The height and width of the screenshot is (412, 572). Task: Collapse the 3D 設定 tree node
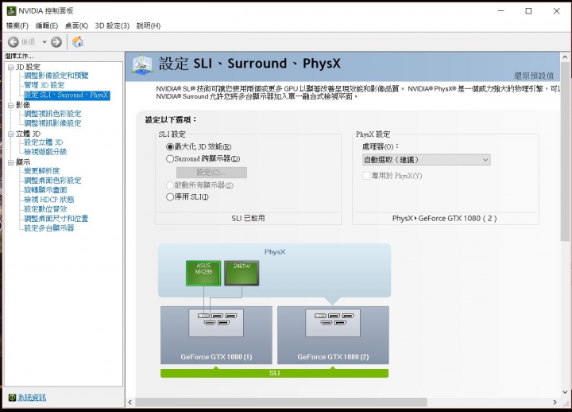click(x=10, y=67)
